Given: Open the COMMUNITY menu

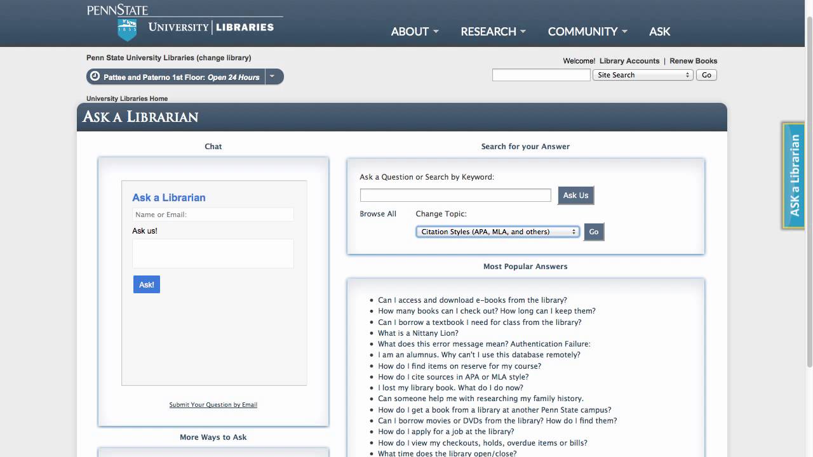Looking at the screenshot, I should (588, 31).
